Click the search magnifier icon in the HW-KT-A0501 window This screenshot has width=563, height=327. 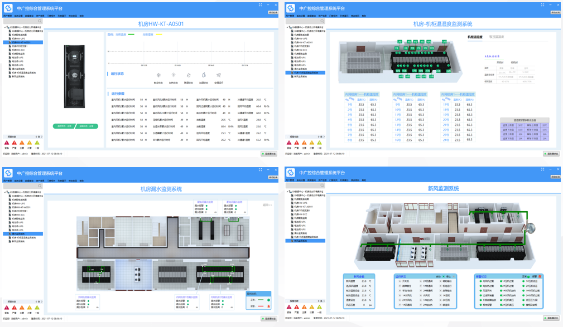coord(40,21)
